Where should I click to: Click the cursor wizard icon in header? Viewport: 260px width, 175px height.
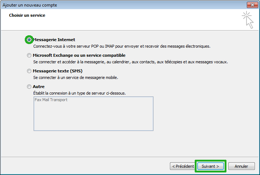tap(248, 20)
